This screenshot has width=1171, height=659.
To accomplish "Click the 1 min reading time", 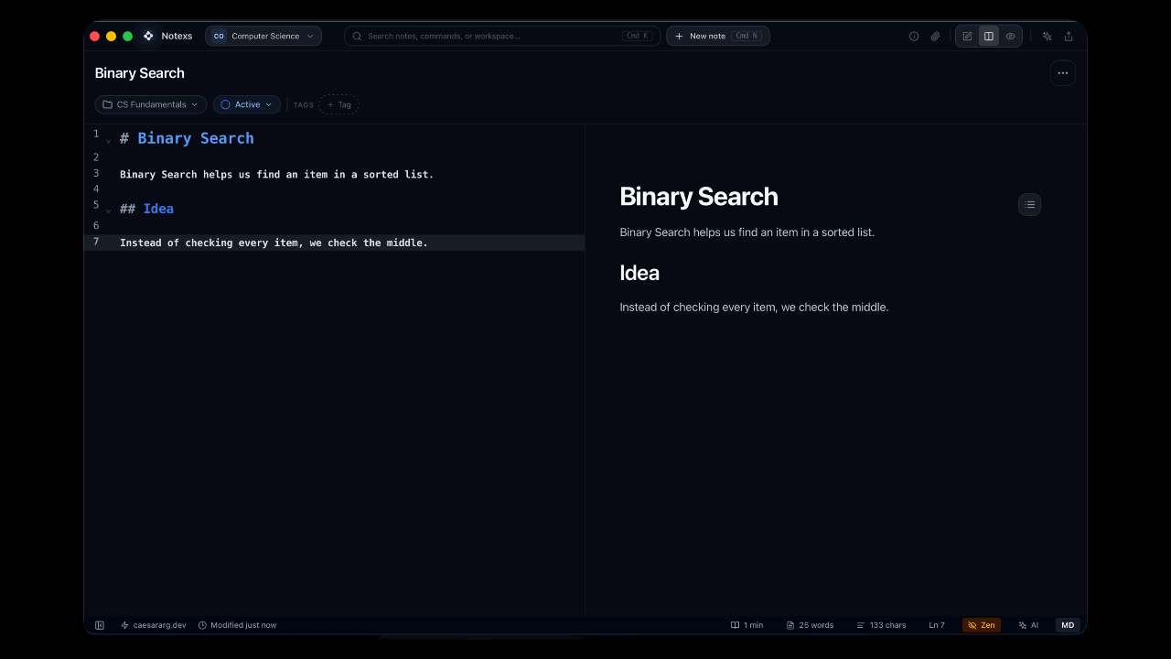I will 747,625.
